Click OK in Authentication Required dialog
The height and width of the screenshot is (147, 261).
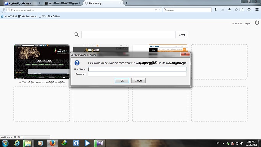pos(122,80)
